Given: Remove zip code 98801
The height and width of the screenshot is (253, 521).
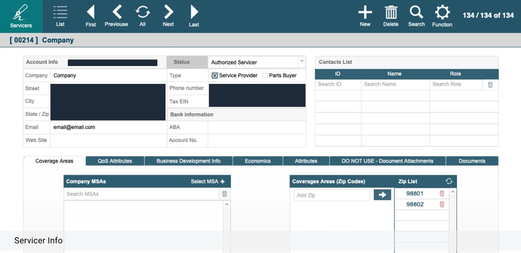Looking at the screenshot, I should coord(442,193).
